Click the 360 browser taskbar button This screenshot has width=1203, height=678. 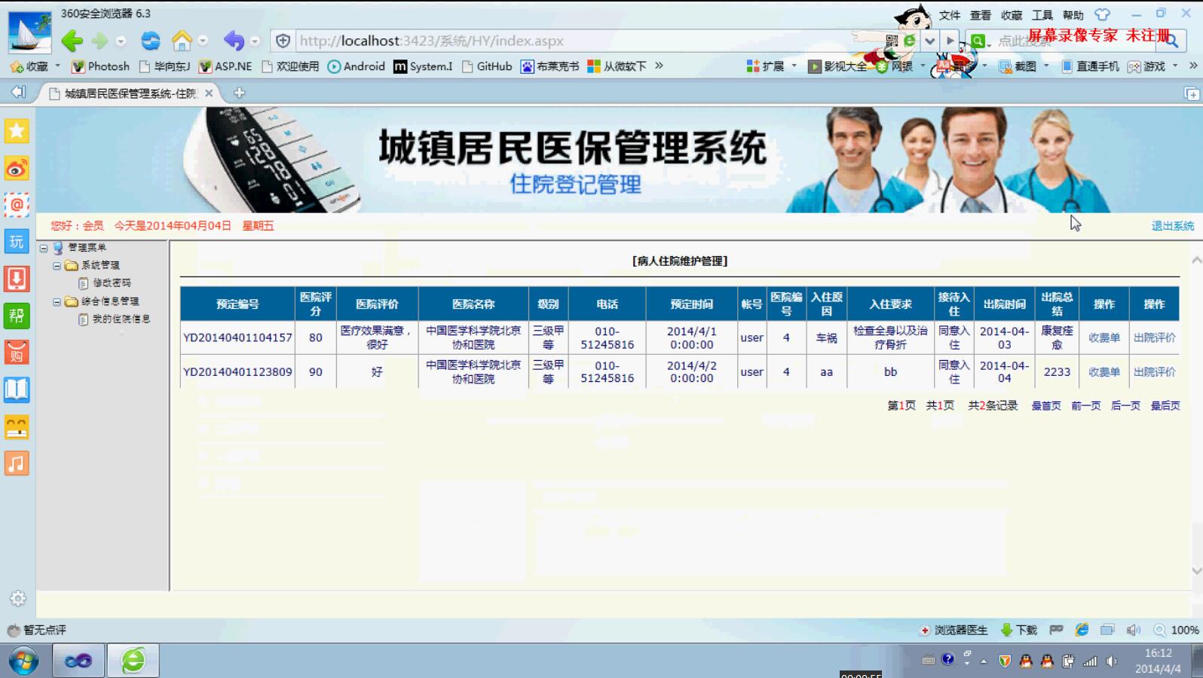pyautogui.click(x=133, y=661)
